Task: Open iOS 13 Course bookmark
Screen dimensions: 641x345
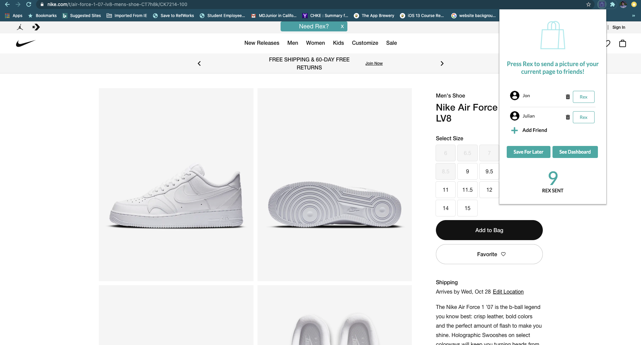Action: click(x=422, y=16)
